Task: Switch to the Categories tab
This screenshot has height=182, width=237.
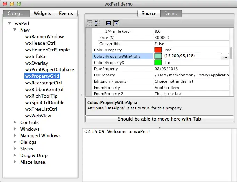Action: tap(16, 13)
